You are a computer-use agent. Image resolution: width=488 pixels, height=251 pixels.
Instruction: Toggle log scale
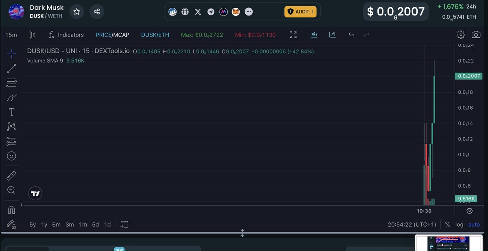pyautogui.click(x=460, y=224)
